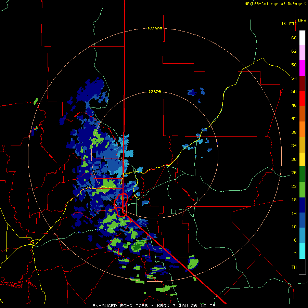Image resolution: width=308 pixels, height=308 pixels.
Task: Click the "18" legend label
Action: click(x=294, y=200)
